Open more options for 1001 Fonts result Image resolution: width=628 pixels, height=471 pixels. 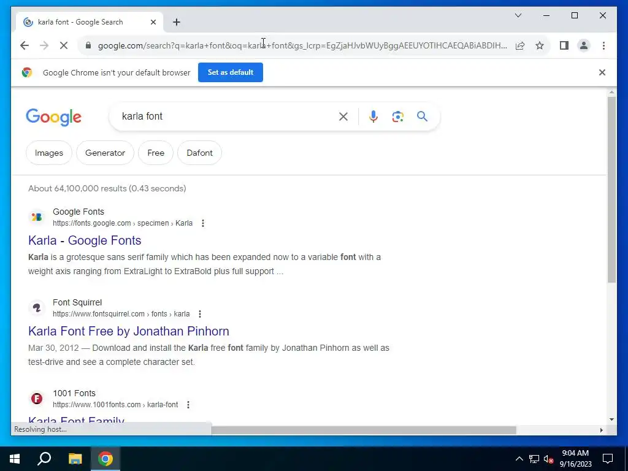[x=188, y=405]
